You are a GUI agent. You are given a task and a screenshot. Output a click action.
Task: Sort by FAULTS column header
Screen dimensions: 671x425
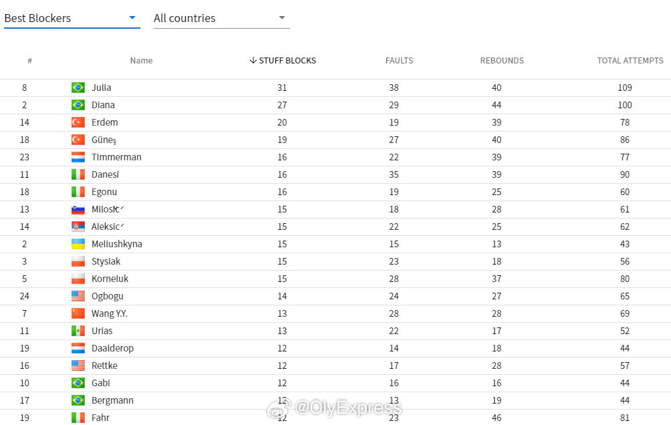pos(399,61)
